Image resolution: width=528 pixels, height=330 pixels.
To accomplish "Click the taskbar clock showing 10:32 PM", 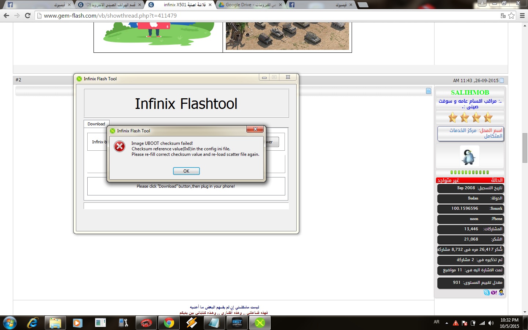I will [x=509, y=323].
